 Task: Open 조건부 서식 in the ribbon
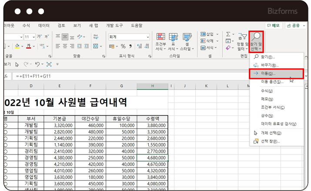click(161, 42)
